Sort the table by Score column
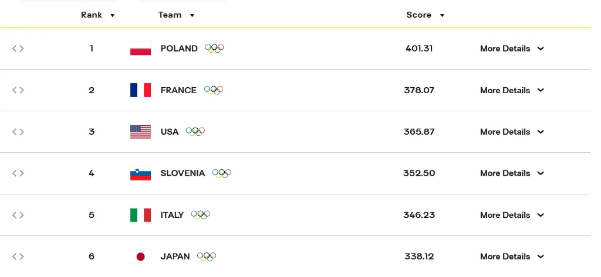 [425, 15]
